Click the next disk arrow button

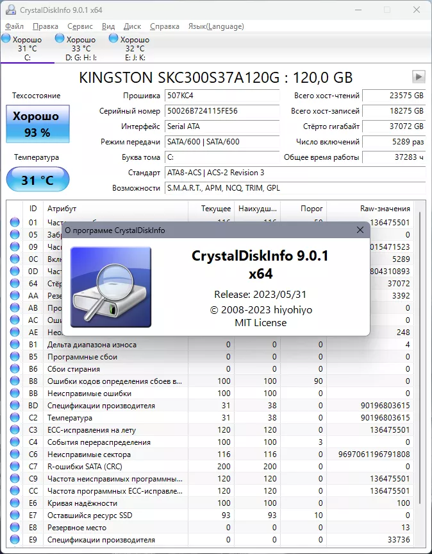coord(419,77)
